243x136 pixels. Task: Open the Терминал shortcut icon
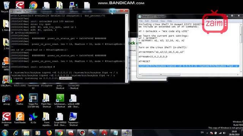pyautogui.click(x=73, y=119)
